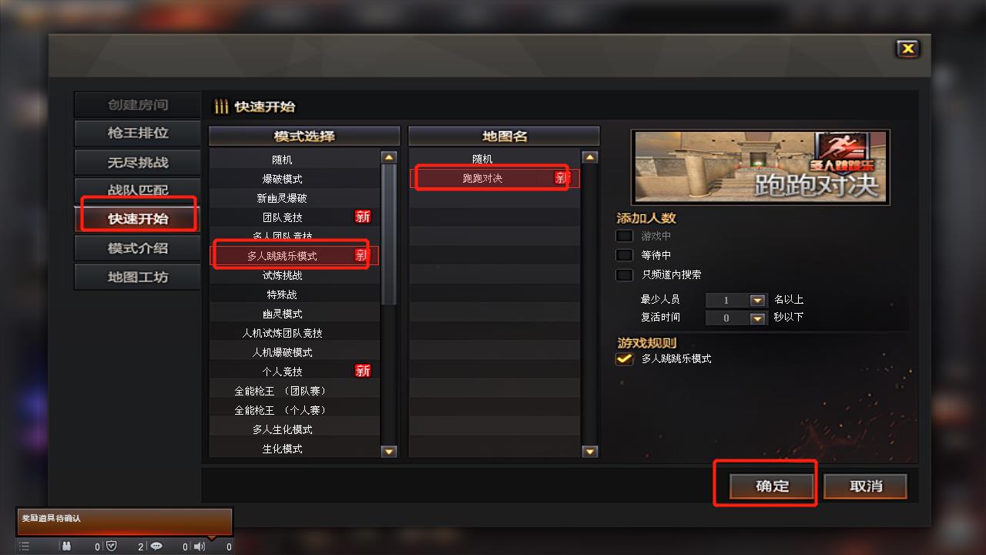This screenshot has width=986, height=555.
Task: Click the speaker announcement icon
Action: (200, 546)
